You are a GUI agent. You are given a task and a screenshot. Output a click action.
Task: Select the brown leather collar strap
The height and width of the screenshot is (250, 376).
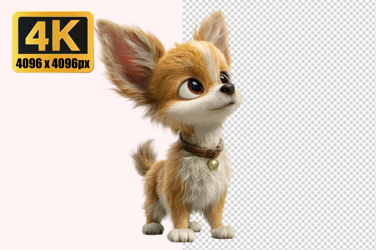[x=193, y=148]
